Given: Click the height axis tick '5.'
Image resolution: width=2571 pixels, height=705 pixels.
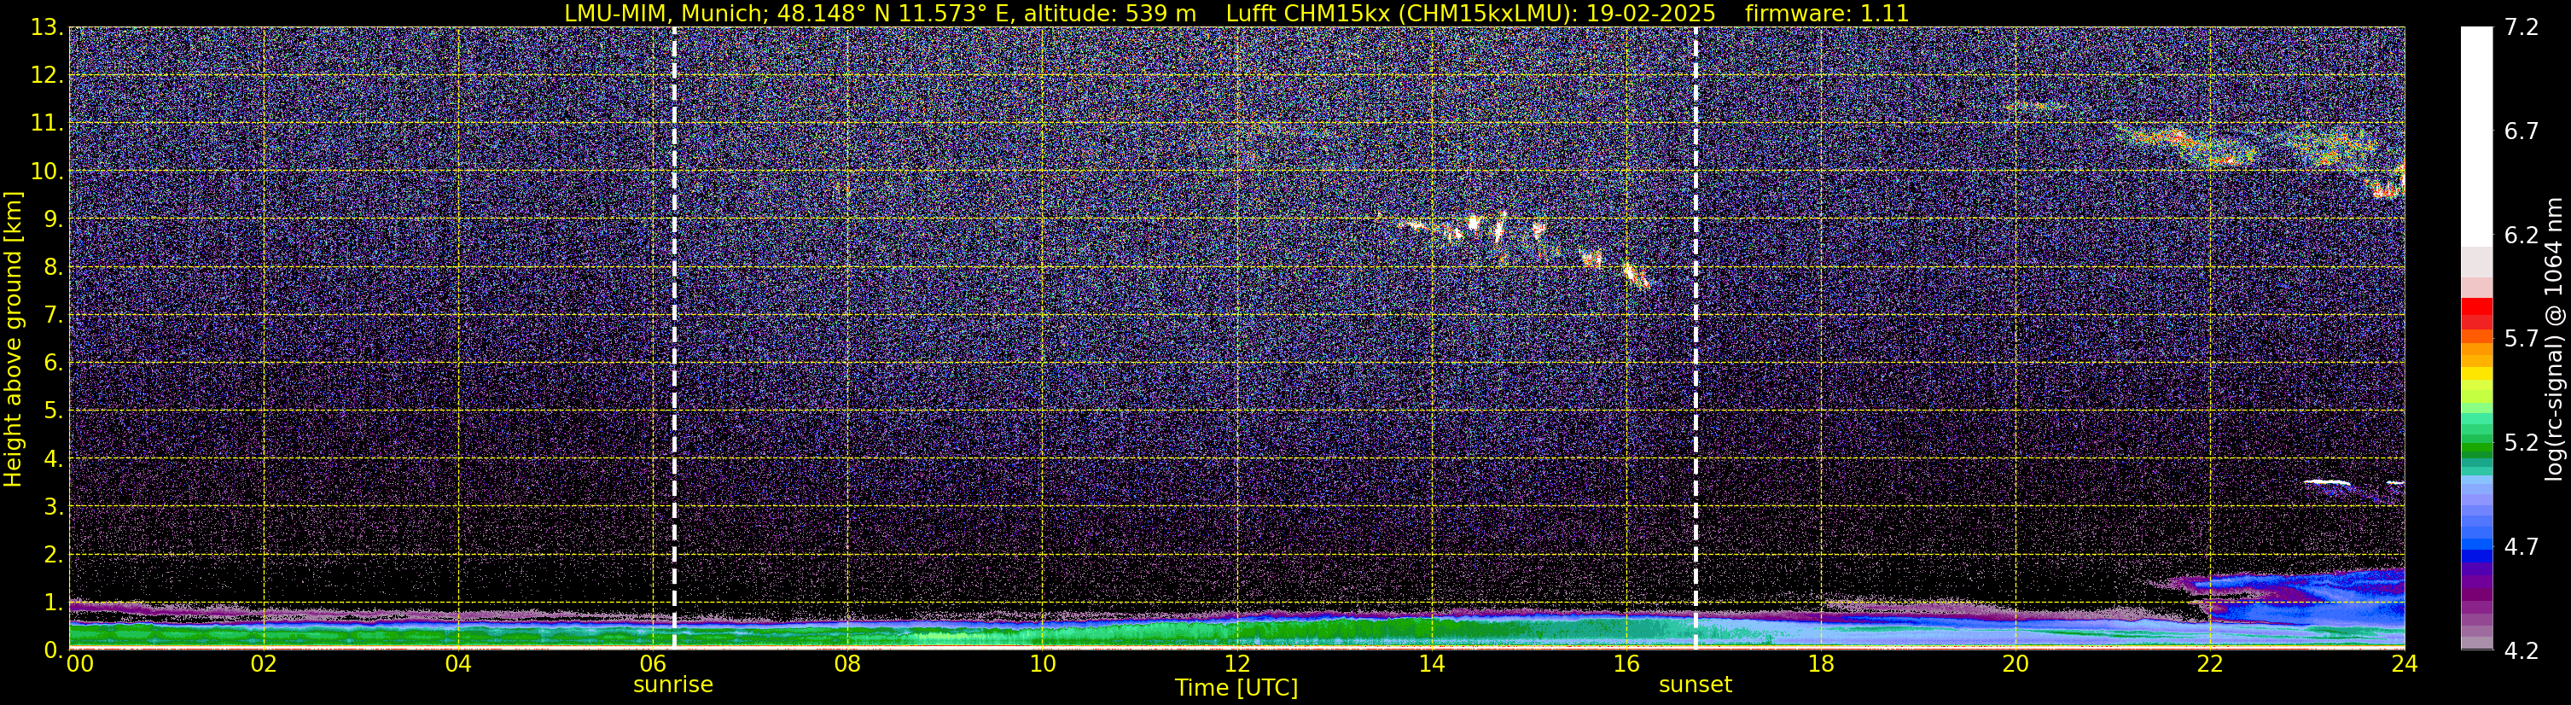Looking at the screenshot, I should point(53,411).
